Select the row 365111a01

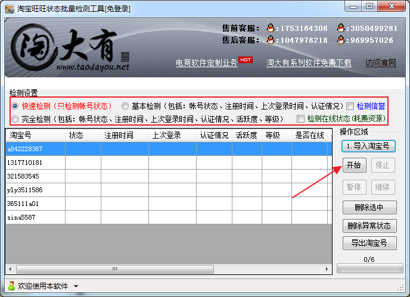[169, 204]
